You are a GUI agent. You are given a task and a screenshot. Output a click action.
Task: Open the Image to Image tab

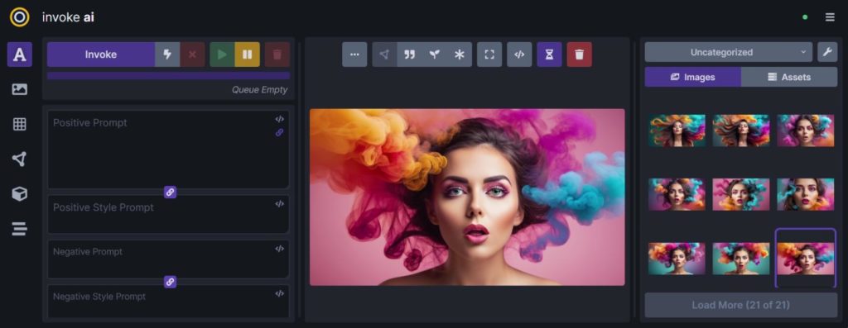20,89
